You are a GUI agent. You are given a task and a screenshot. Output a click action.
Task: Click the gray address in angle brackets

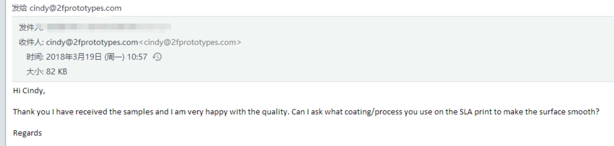190,42
